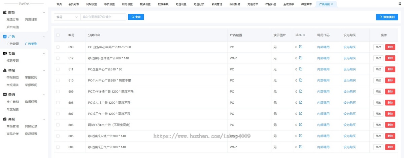Open 消费日志 in the sidebar

[x=31, y=19]
